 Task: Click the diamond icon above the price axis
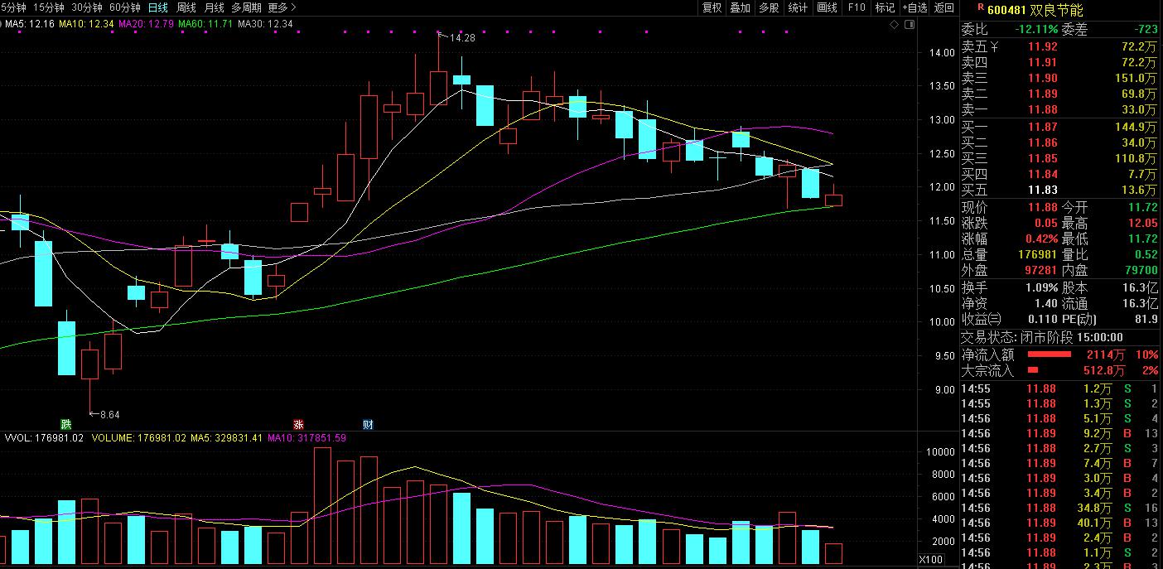tap(894, 25)
